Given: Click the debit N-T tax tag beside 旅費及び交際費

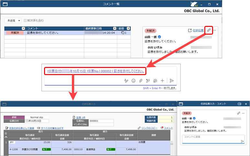Looking at the screenshot, I should (x=46, y=149).
